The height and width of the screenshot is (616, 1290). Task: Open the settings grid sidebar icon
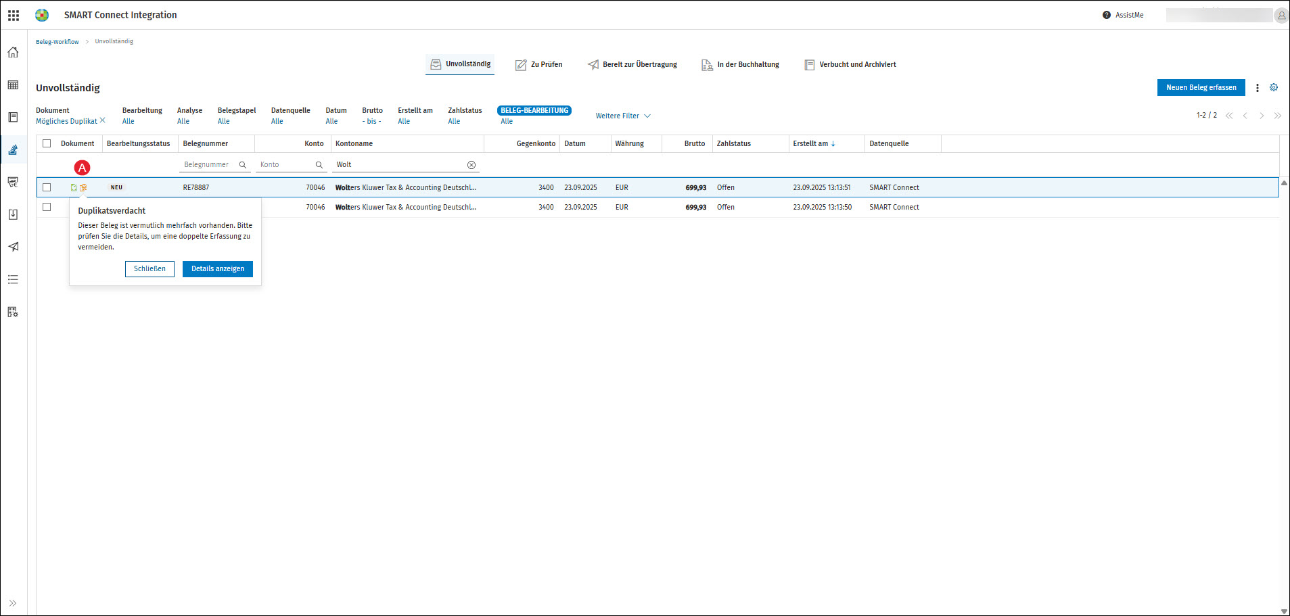pos(13,312)
